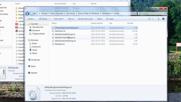The width and height of the screenshot is (181, 102).
Task: Click the search magnifier icon
Action: (165, 13)
